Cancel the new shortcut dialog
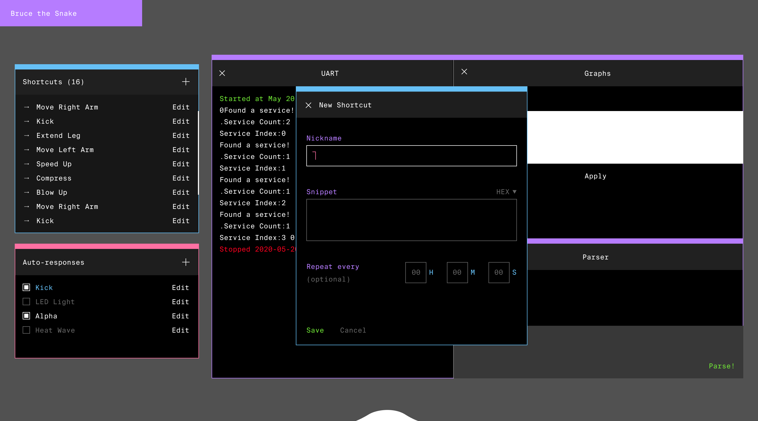The width and height of the screenshot is (758, 421). pyautogui.click(x=353, y=330)
